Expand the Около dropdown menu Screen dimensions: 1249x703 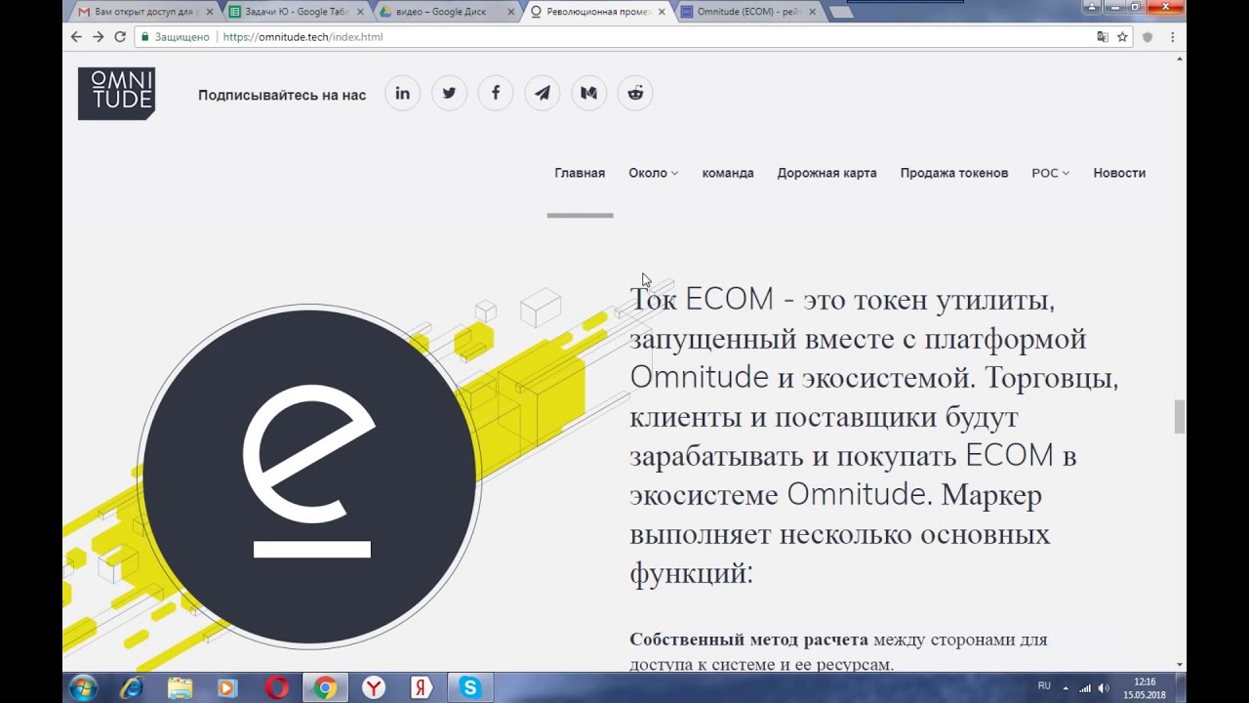(x=653, y=173)
